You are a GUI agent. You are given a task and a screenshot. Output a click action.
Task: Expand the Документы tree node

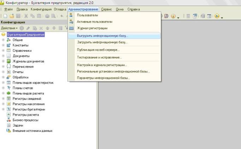tap(3, 56)
